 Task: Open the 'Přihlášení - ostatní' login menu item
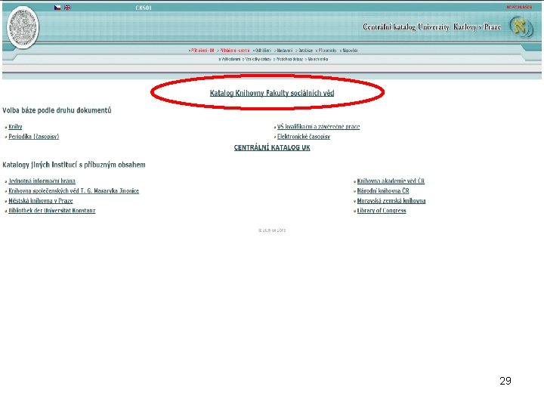[x=235, y=51]
